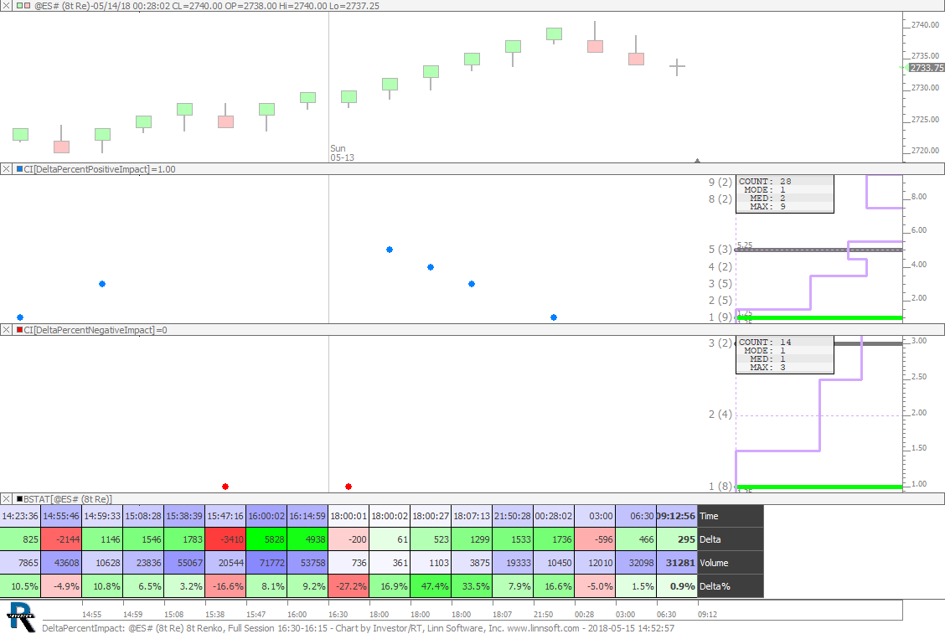
Task: Click the -3410 Delta cell
Action: click(225, 539)
